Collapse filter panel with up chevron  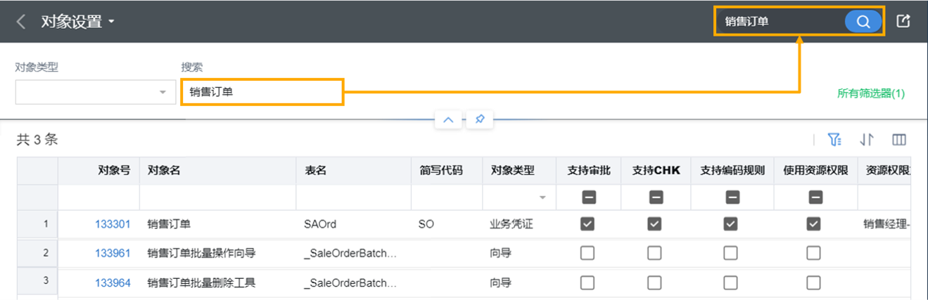[x=448, y=119]
